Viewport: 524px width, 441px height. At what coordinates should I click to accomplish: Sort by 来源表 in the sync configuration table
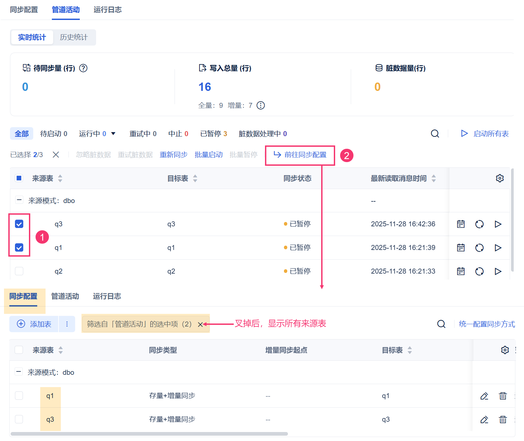tap(61, 350)
